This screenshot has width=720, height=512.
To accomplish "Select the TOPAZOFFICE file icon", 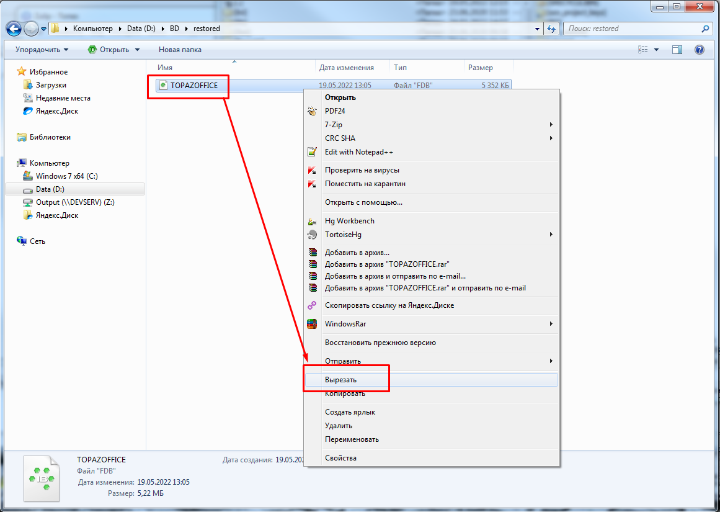I will (x=163, y=86).
